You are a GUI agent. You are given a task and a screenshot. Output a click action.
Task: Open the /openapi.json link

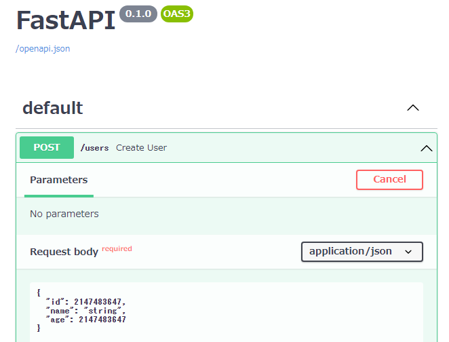click(43, 49)
